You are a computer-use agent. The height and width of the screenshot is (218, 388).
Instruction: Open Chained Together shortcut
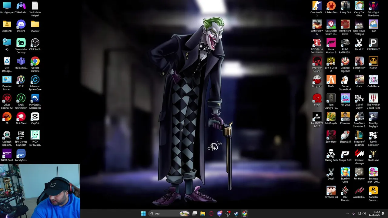point(345,65)
